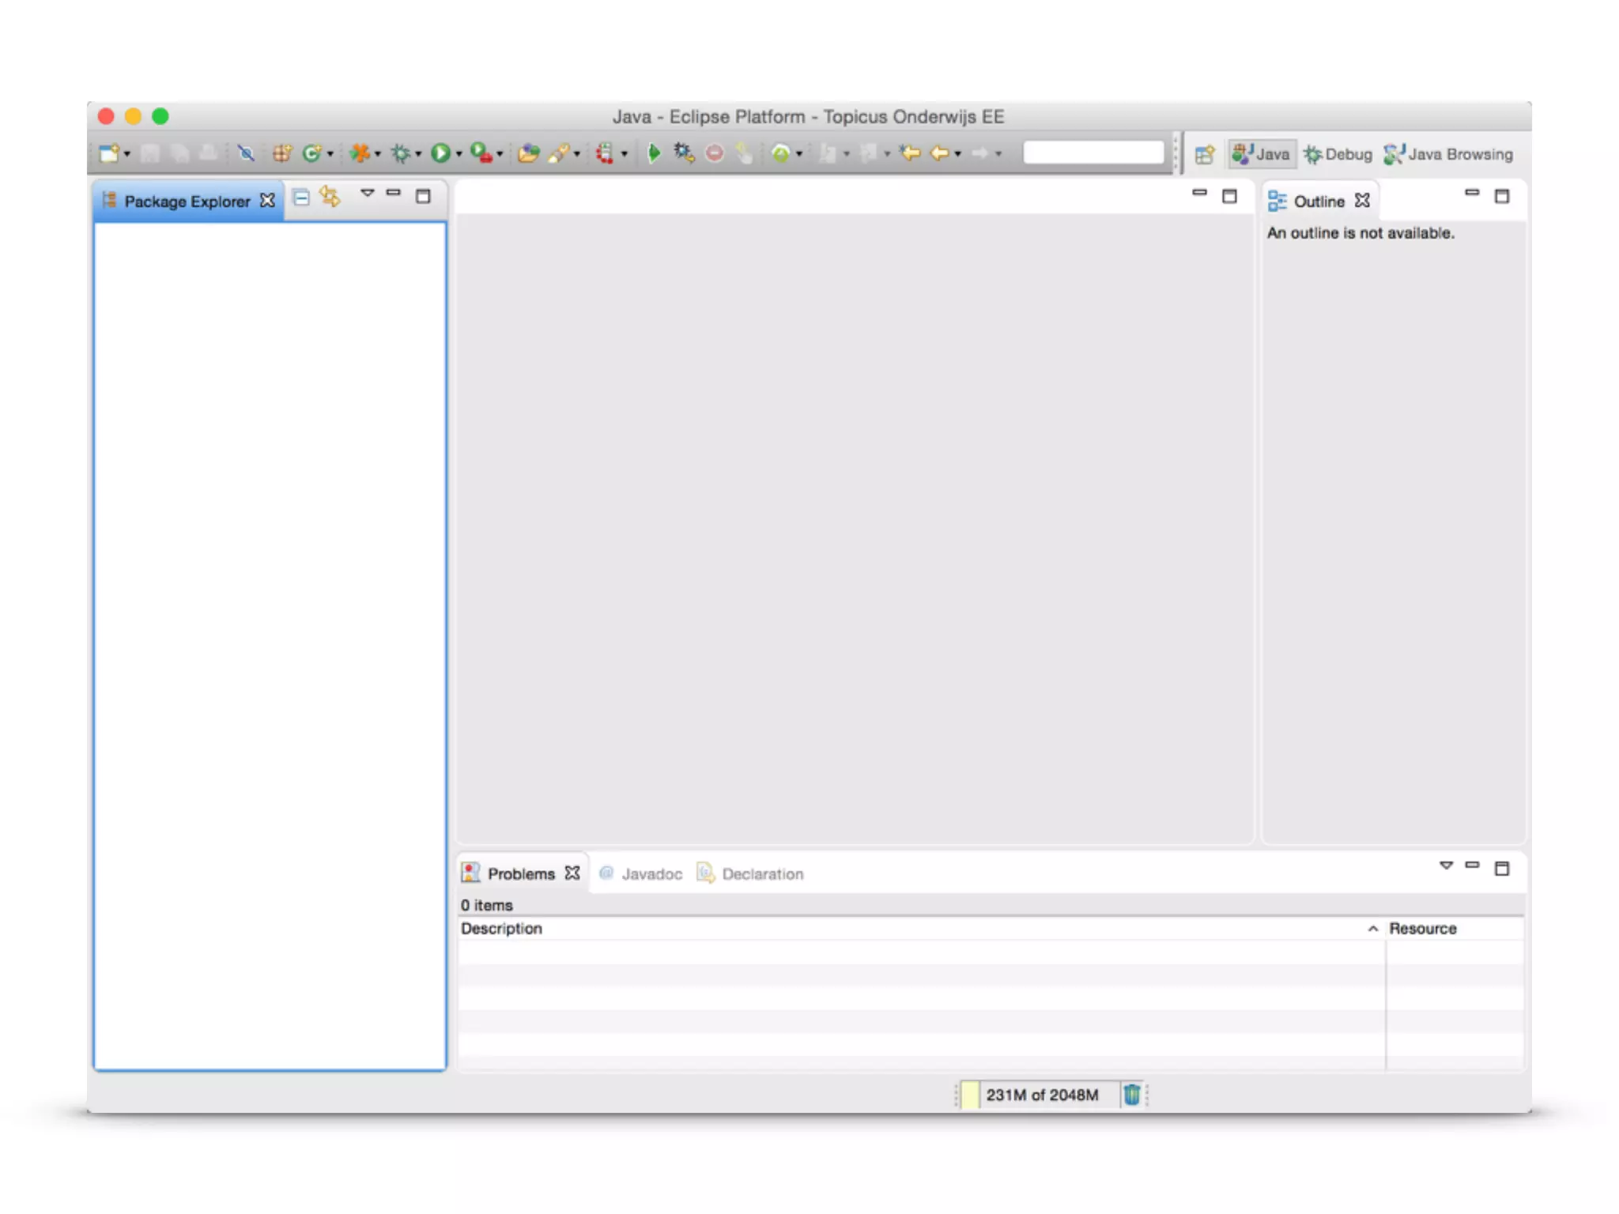Run garbage collector trash icon
This screenshot has width=1619, height=1214.
1131,1095
